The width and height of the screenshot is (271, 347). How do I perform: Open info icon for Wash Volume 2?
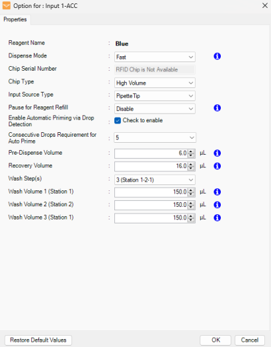pyautogui.click(x=217, y=205)
